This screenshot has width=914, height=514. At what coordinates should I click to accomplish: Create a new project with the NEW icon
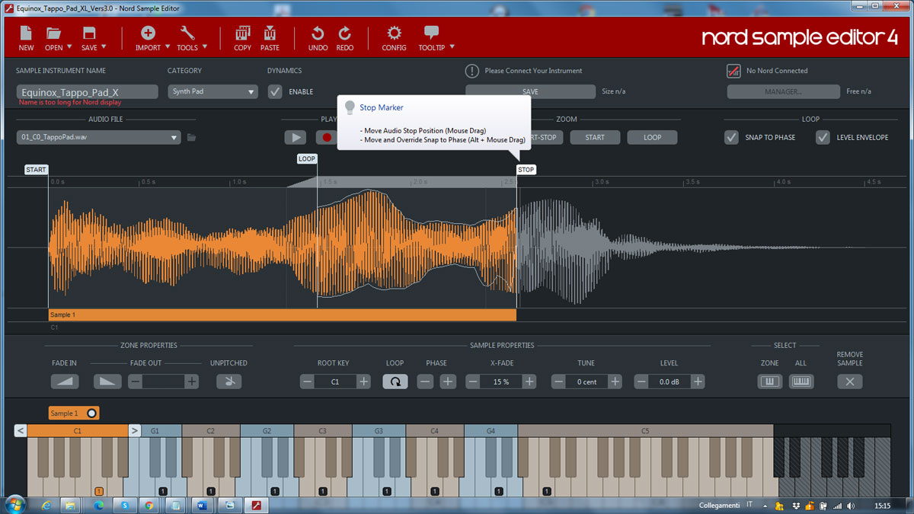click(x=26, y=38)
